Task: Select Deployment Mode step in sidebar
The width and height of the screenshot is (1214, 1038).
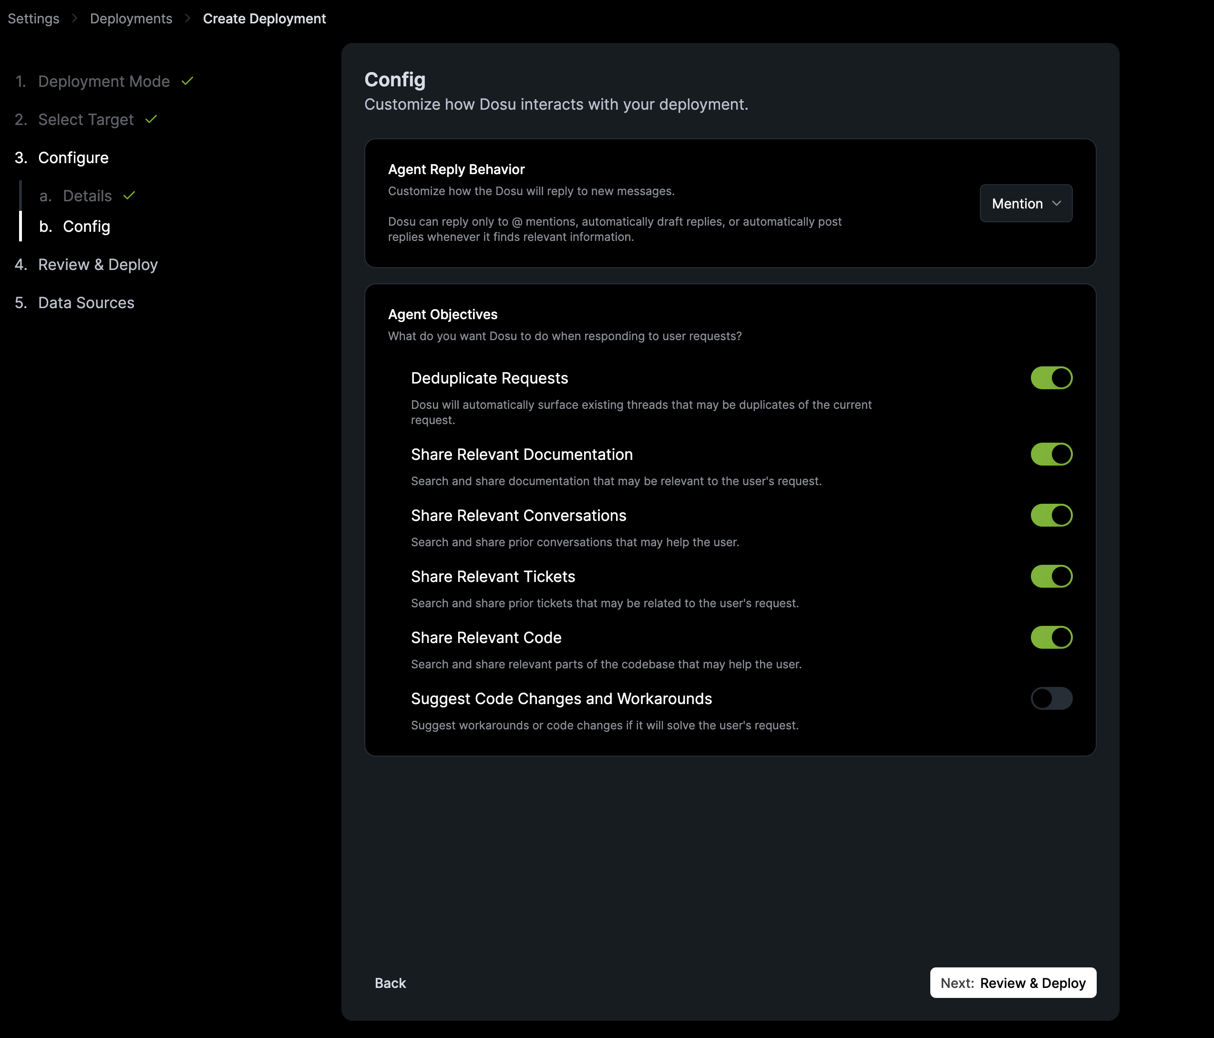Action: click(x=103, y=82)
